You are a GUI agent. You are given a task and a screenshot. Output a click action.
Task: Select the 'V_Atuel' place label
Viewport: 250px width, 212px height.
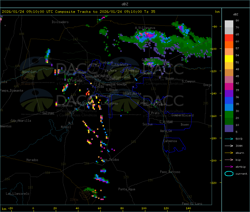point(143,103)
